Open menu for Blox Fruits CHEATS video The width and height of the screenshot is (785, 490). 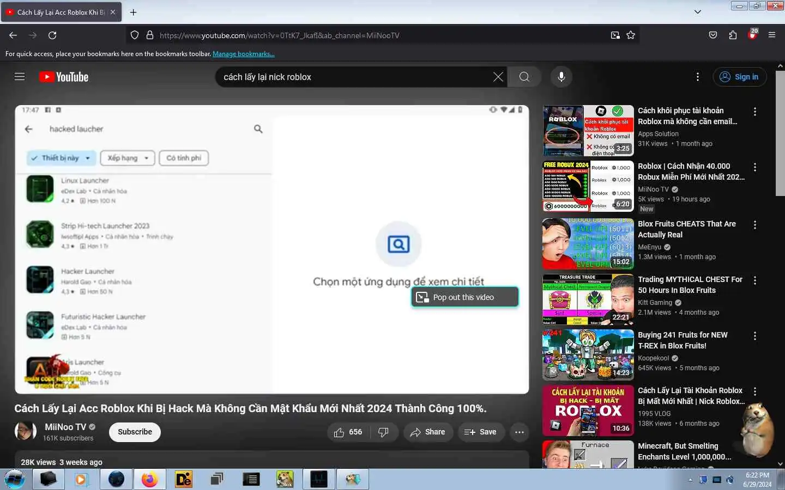[755, 225]
